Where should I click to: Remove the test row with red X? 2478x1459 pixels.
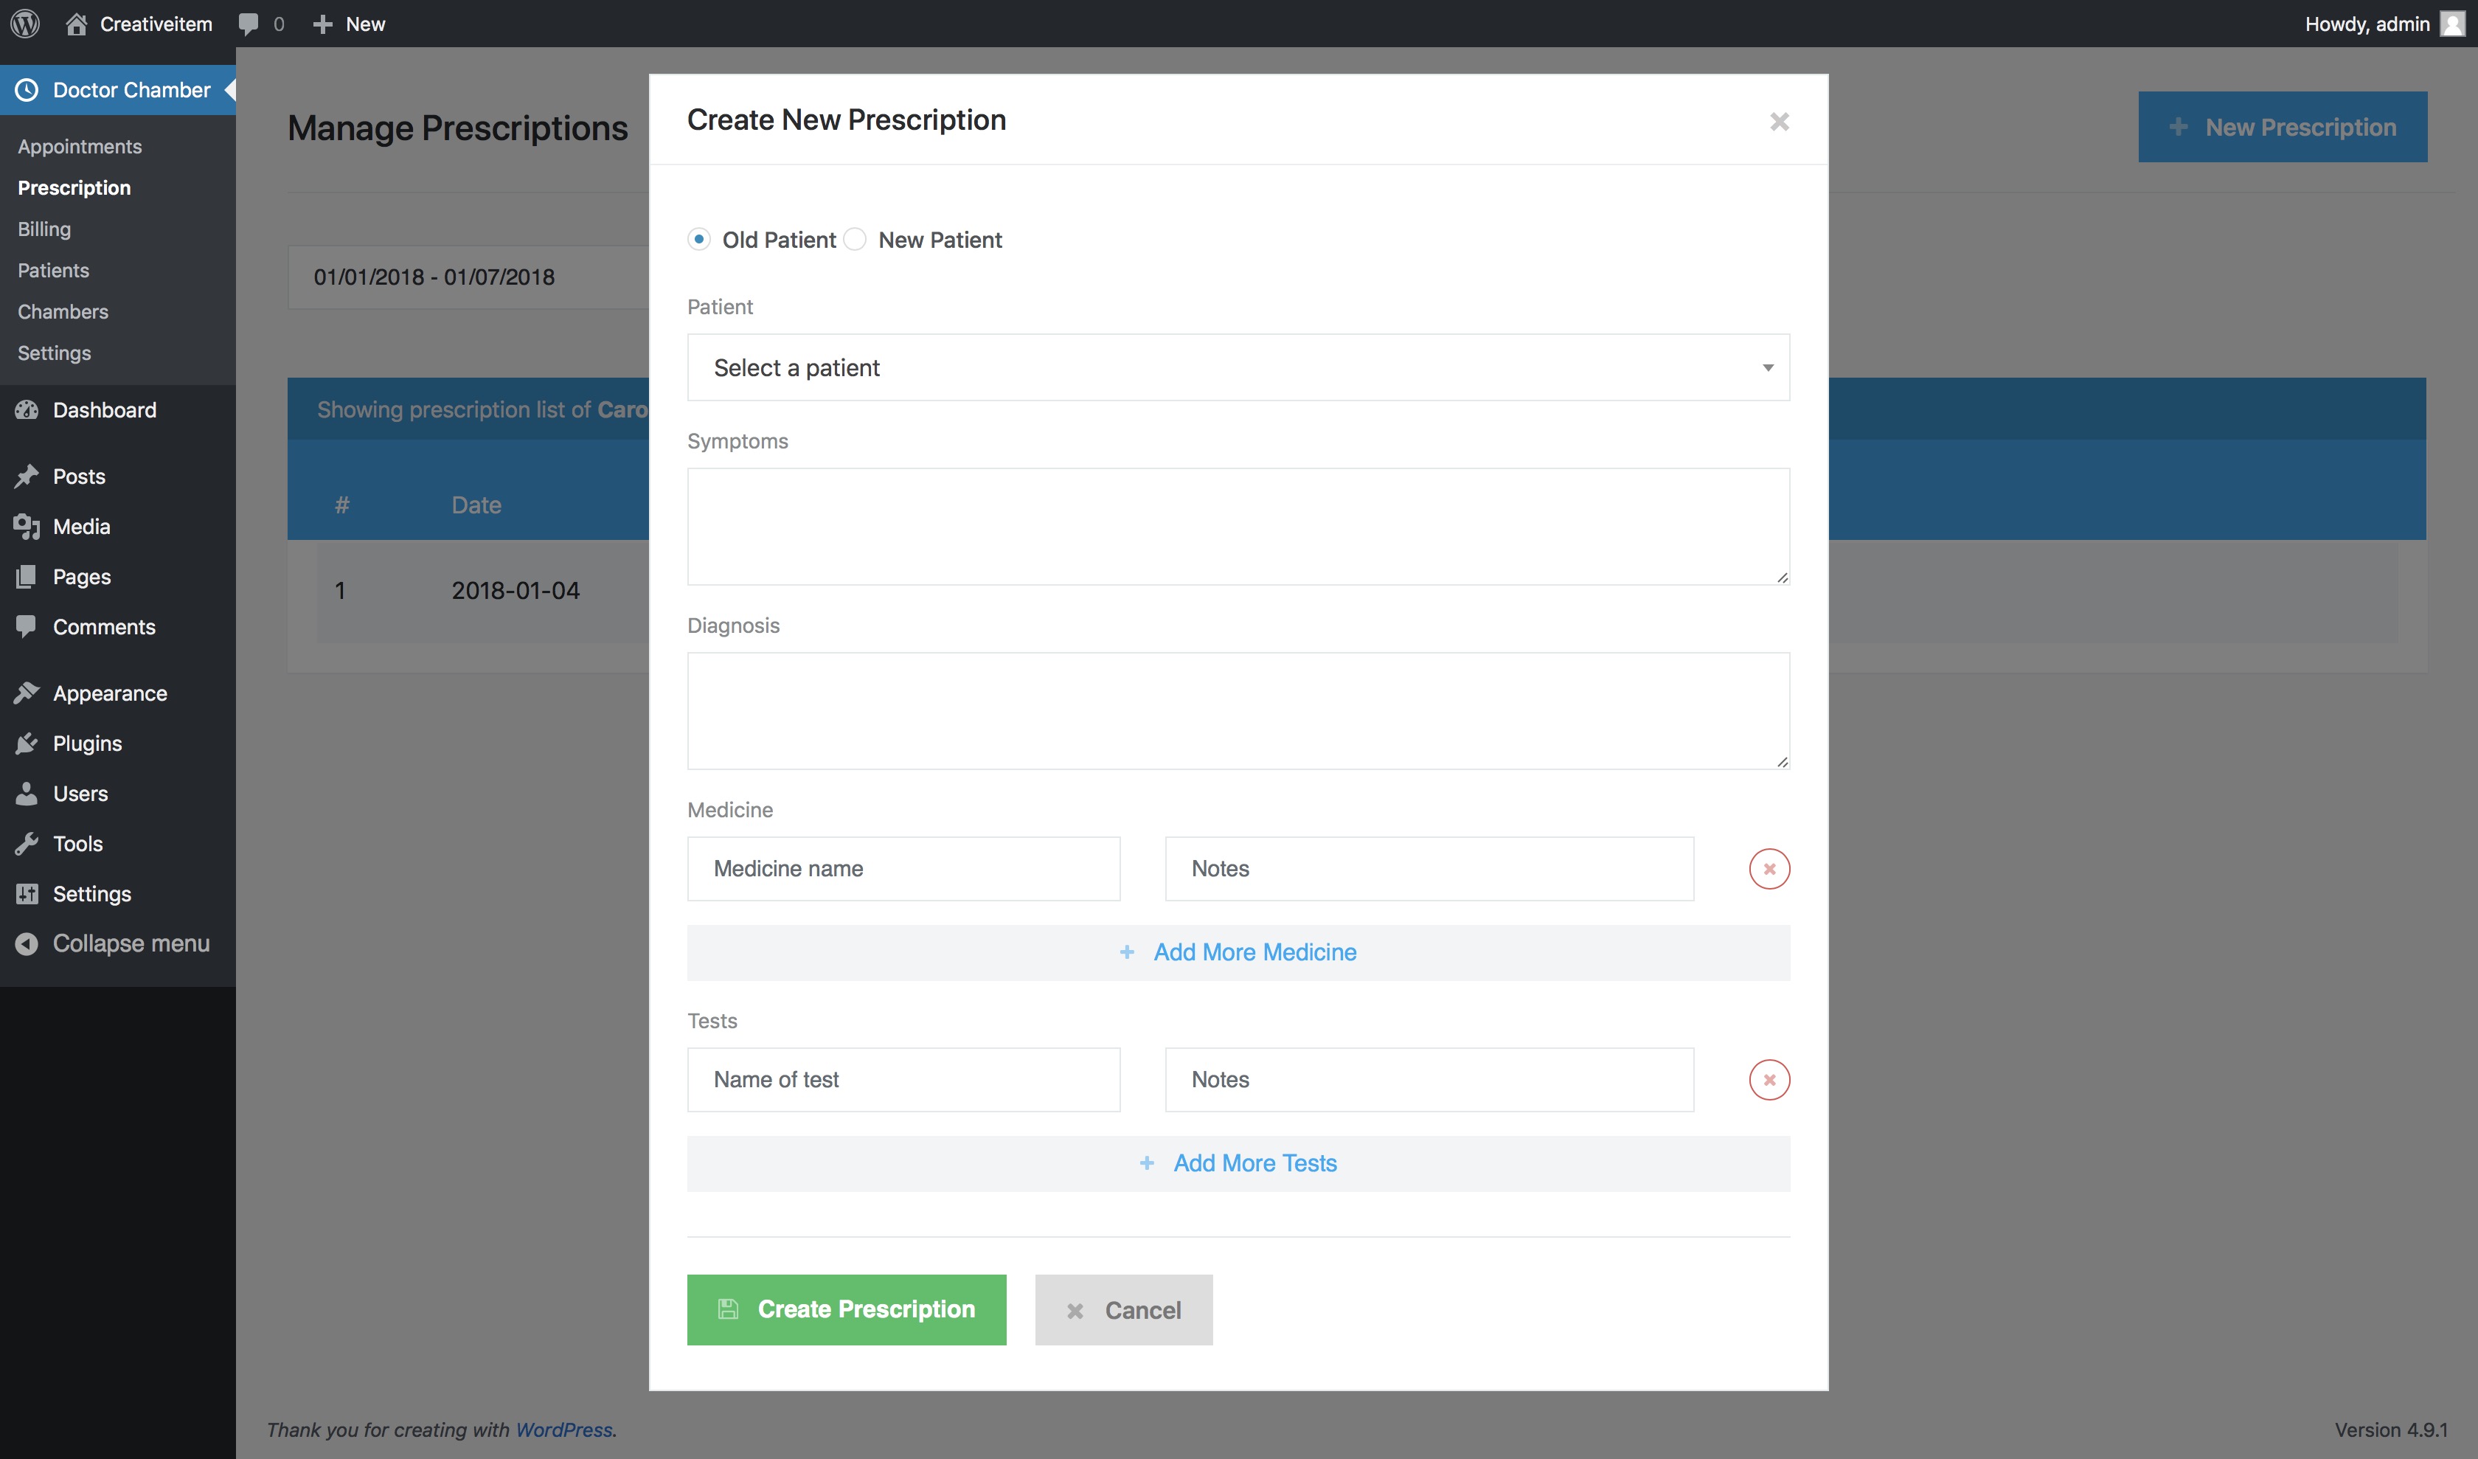pyautogui.click(x=1769, y=1080)
